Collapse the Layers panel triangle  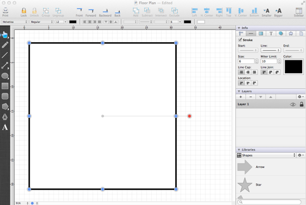coord(239,91)
